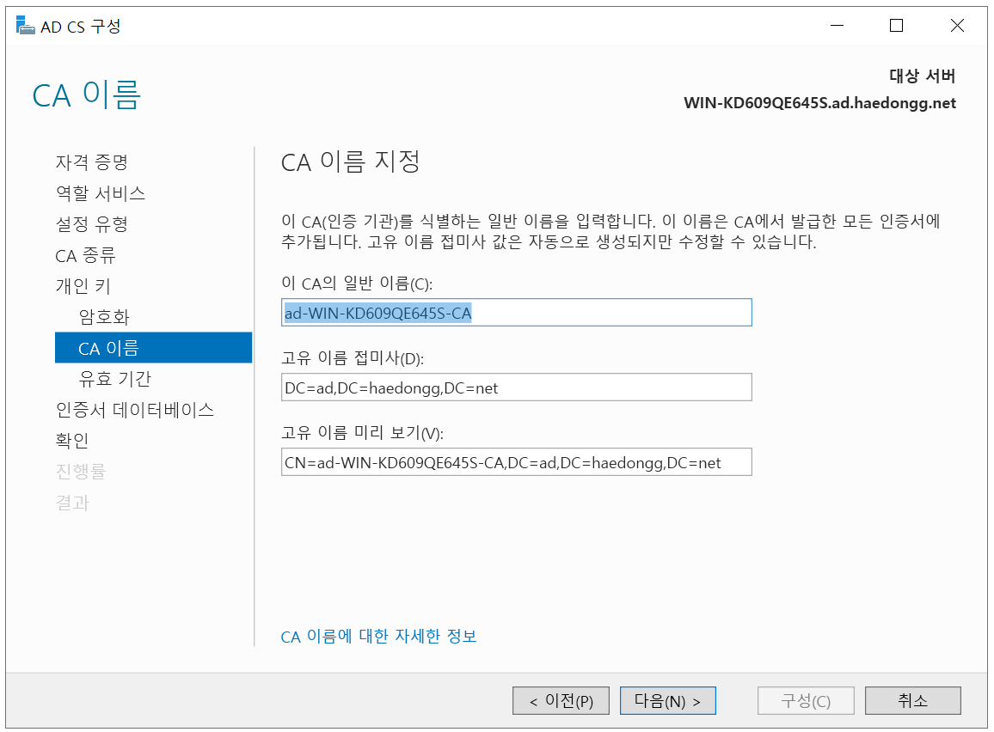Viewport: 994px width, 732px height.
Task: Click the target server name WIN-KD609QE645S.ad.haedongg.net
Action: pyautogui.click(x=819, y=103)
